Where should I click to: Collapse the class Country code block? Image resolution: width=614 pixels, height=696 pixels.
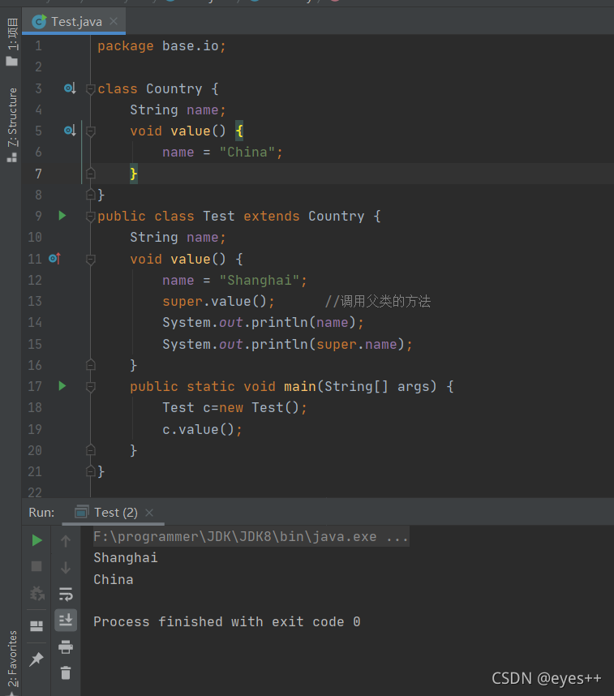point(91,88)
